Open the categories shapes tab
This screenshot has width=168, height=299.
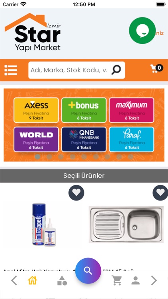pos(62,281)
